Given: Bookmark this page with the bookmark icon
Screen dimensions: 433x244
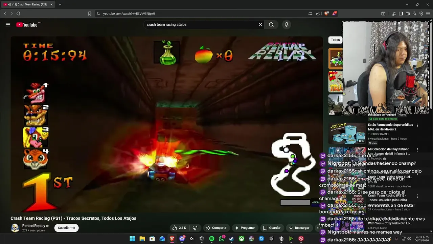Looking at the screenshot, I should (x=89, y=14).
